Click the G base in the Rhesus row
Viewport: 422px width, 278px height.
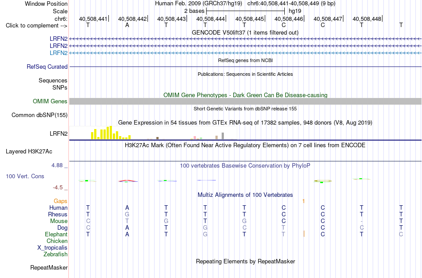pyautogui.click(x=127, y=214)
